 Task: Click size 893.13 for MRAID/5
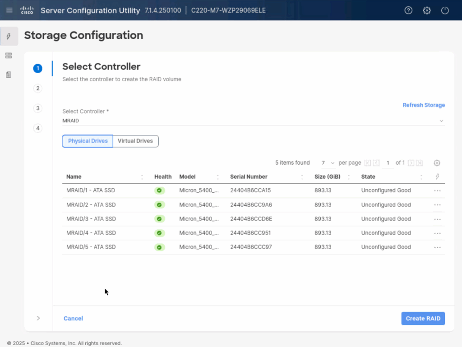point(323,247)
